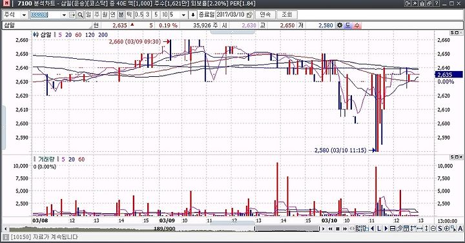The width and height of the screenshot is (465, 243).
Task: Click the current price tag 2,635
Action: click(x=449, y=75)
